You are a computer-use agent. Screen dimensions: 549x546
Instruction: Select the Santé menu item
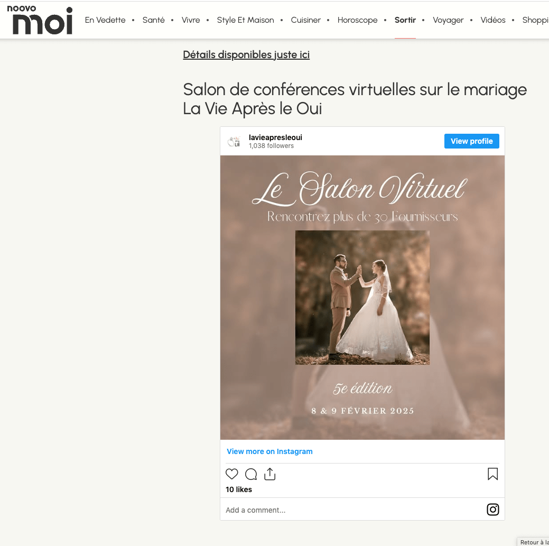tap(153, 20)
